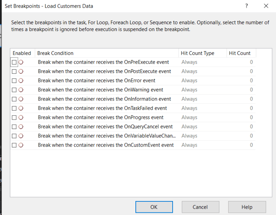Viewport: 276px width, 215px height.
Task: Click the Hit Count Type column header
Action: pos(198,53)
